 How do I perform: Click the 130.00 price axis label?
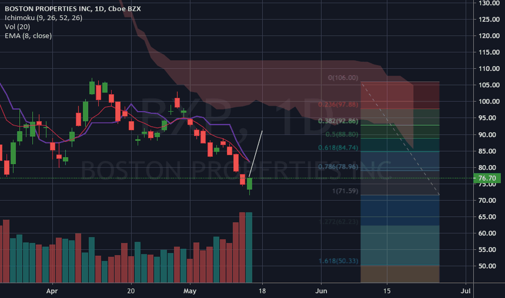489,3
